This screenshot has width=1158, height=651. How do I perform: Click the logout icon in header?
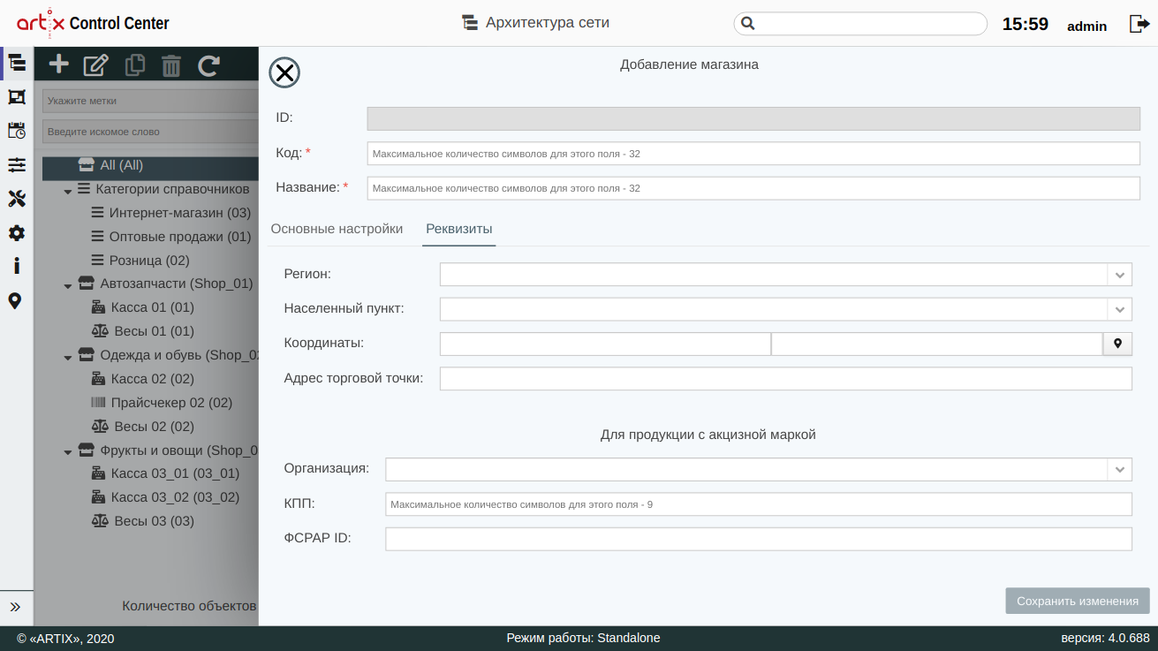(1139, 24)
